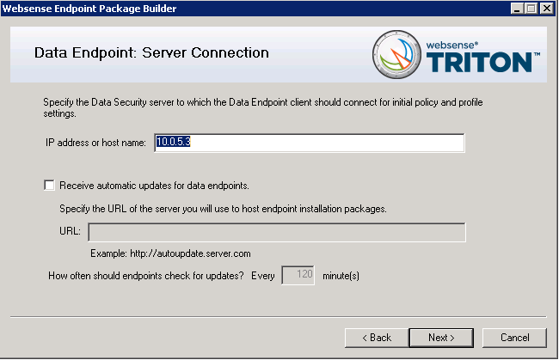
Task: Click the example http://autoupdate.server.com text
Action: coord(170,253)
